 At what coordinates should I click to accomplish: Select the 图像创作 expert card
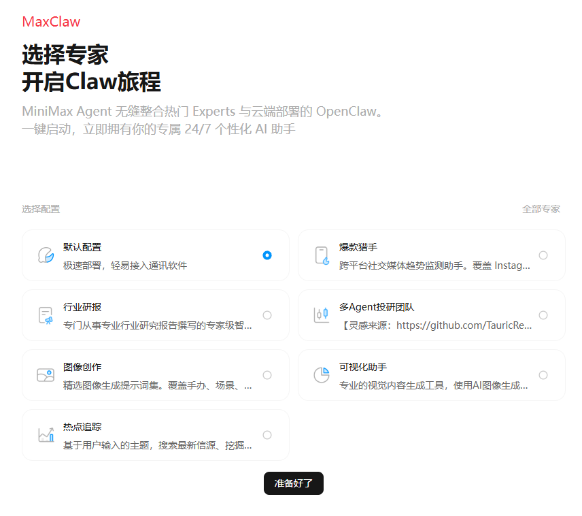pos(156,375)
